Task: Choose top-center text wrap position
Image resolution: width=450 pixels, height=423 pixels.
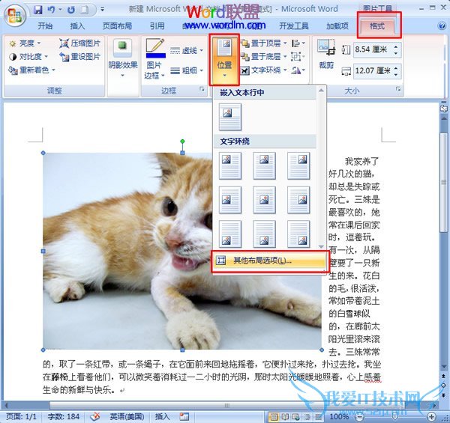Action: (x=264, y=165)
